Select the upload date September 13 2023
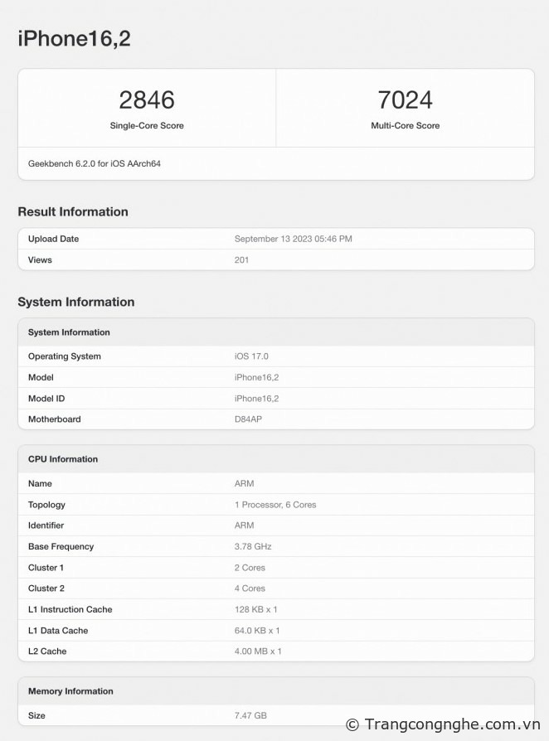This screenshot has width=549, height=741. pyautogui.click(x=293, y=239)
